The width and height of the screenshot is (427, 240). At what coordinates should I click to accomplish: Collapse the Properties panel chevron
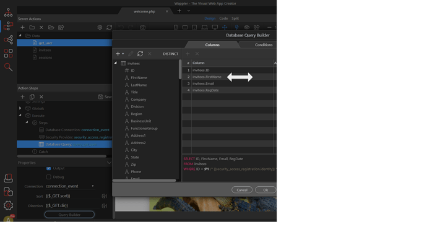pyautogui.click(x=109, y=163)
